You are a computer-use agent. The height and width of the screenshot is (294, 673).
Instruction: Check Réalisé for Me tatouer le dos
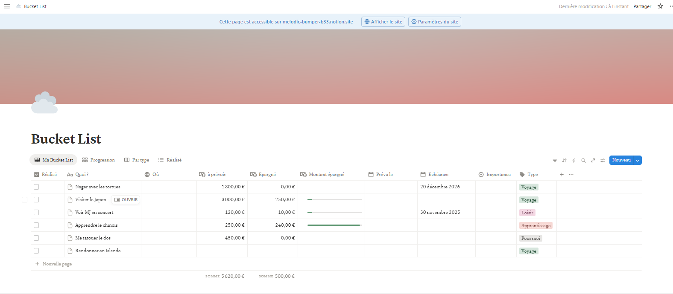click(36, 238)
